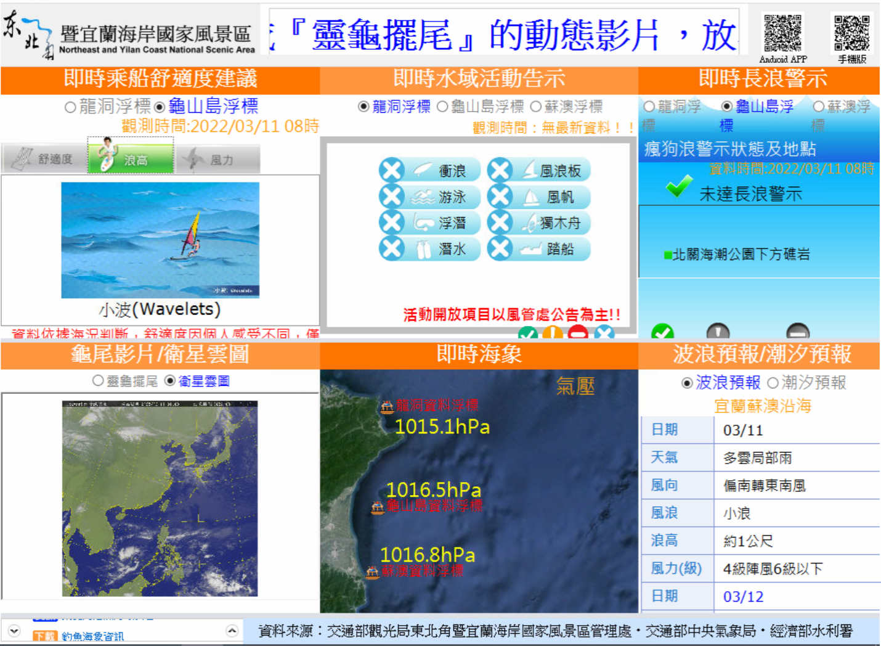The height and width of the screenshot is (646, 881).
Task: Click the grey exclamation legend icon in long-wave panel
Action: click(718, 332)
